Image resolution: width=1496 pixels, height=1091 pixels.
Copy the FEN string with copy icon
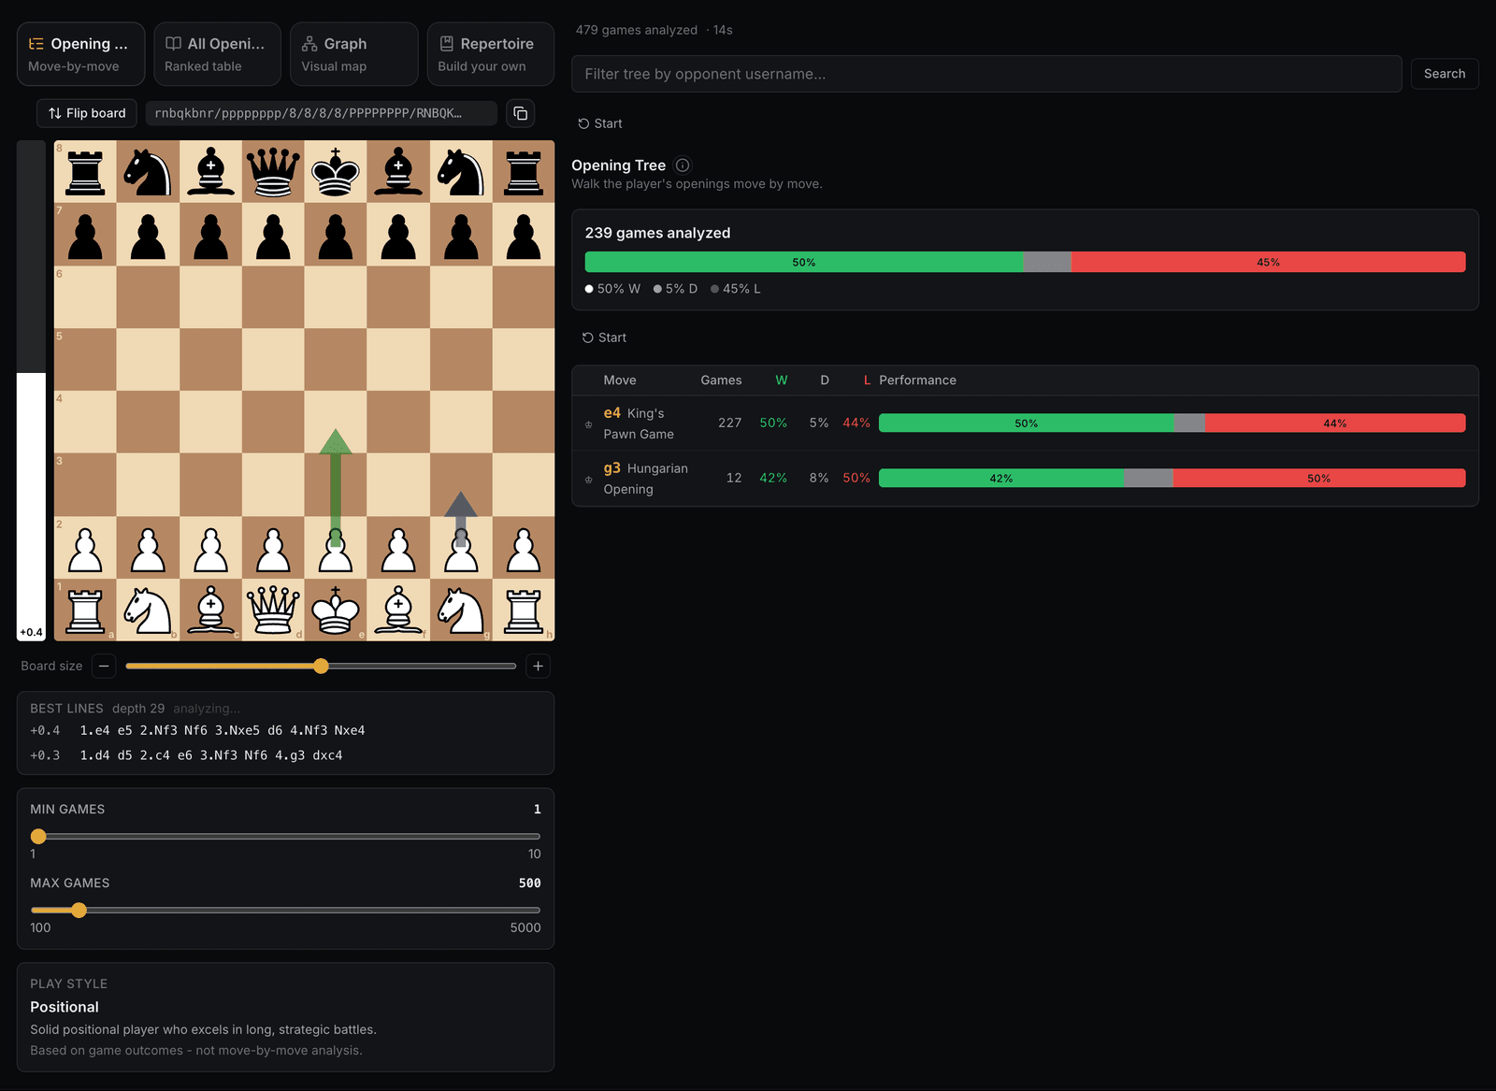521,113
